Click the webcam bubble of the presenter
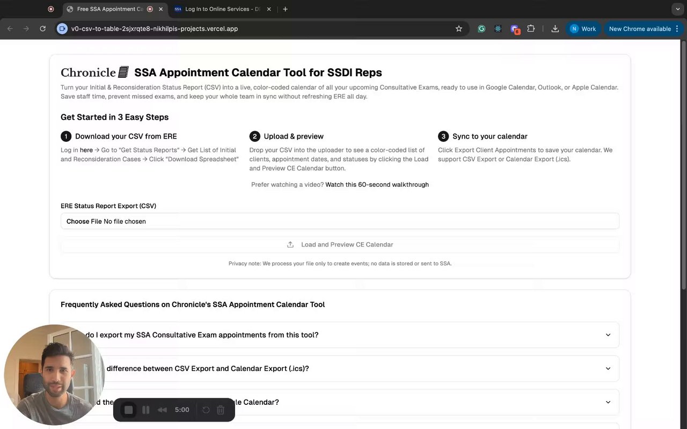The width and height of the screenshot is (687, 429). (x=54, y=375)
